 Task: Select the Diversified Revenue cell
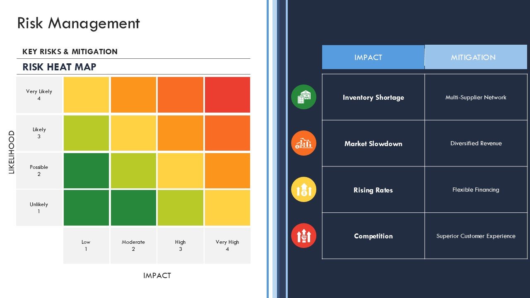tap(476, 143)
